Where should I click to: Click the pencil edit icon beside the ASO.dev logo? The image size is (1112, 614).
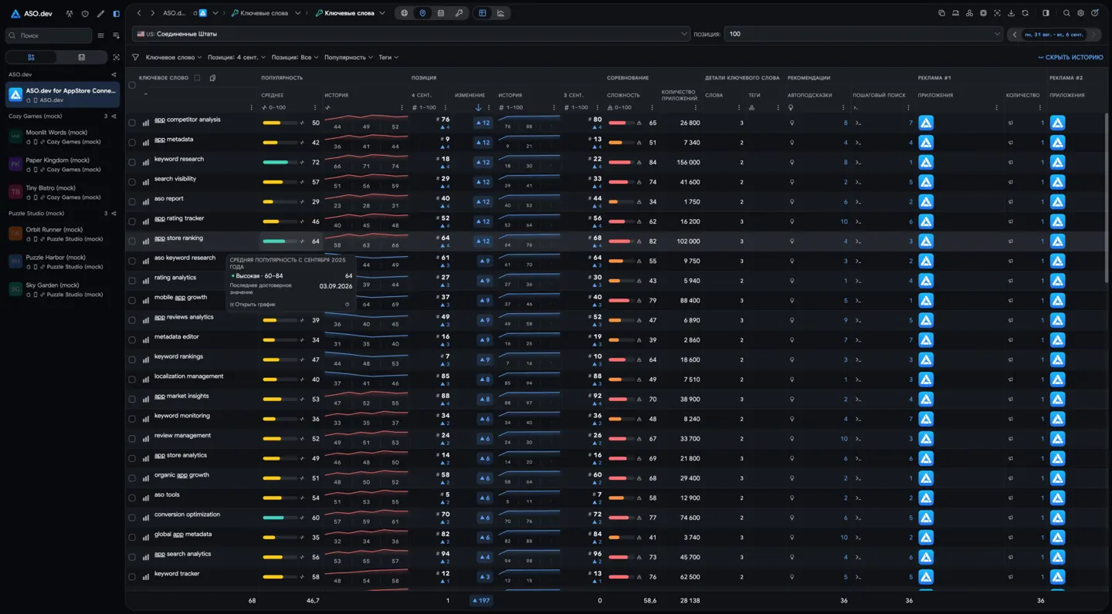click(x=100, y=14)
